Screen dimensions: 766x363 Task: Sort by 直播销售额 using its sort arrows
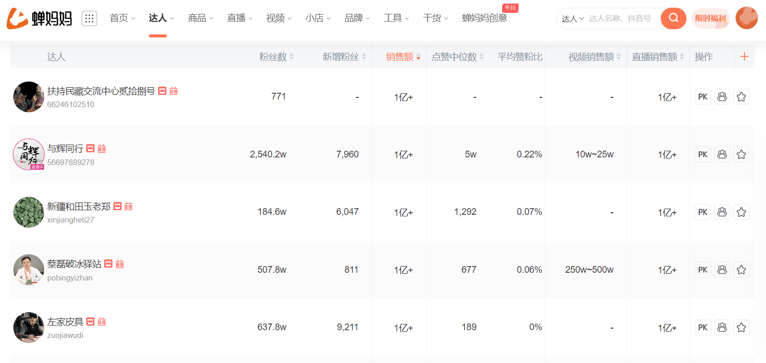tap(682, 57)
